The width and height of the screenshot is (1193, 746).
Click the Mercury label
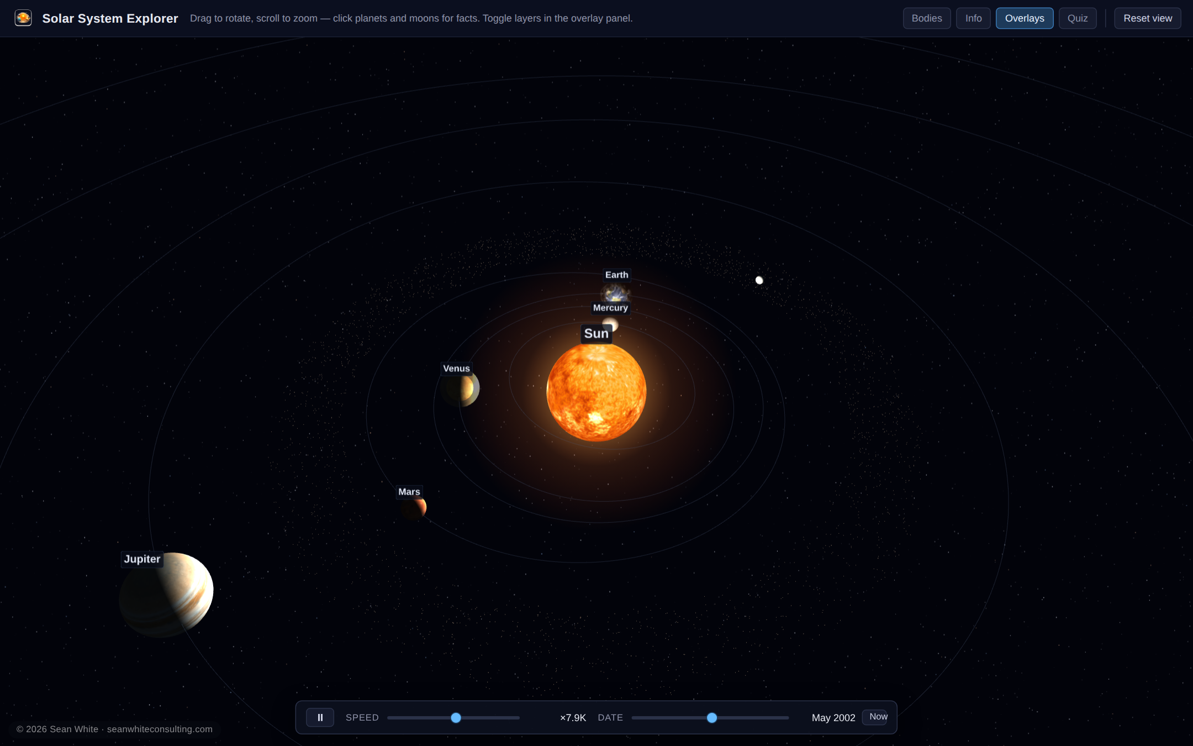(610, 308)
